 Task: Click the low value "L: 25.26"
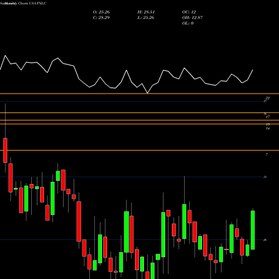(146, 18)
